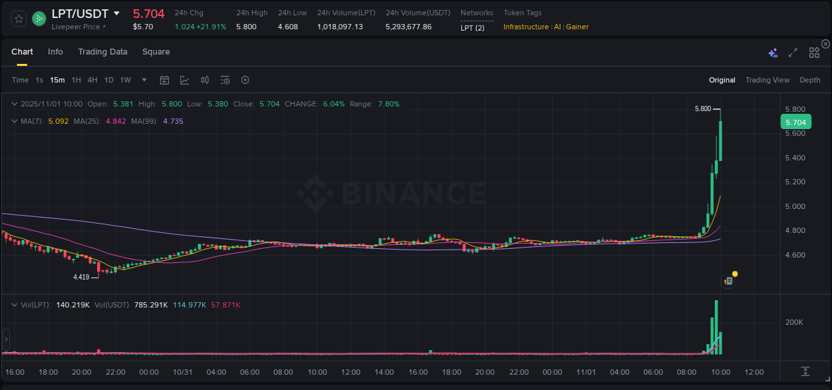832x390 pixels.
Task: Open the indicator visibility list icon
Action: point(224,79)
